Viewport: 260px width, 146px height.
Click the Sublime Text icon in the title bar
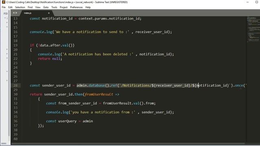[4, 2]
